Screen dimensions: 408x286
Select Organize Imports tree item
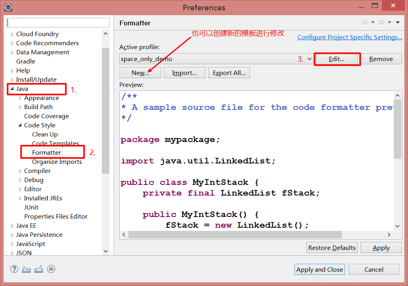click(57, 161)
